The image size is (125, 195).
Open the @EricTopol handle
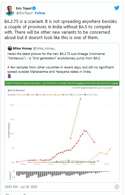point(24,13)
